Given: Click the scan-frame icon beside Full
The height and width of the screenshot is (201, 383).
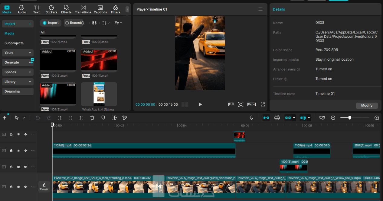Looking at the screenshot, I should [x=241, y=104].
